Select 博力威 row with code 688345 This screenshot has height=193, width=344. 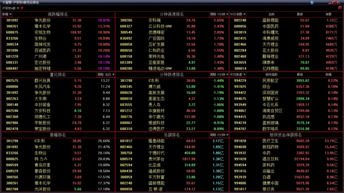tap(172, 87)
